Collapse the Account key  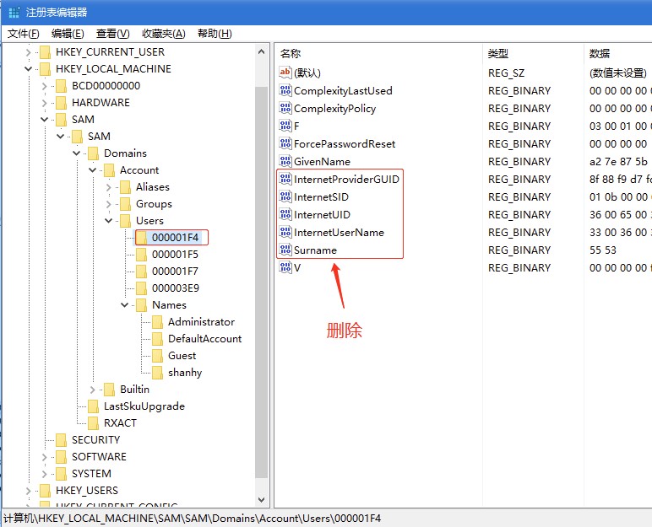coord(92,170)
